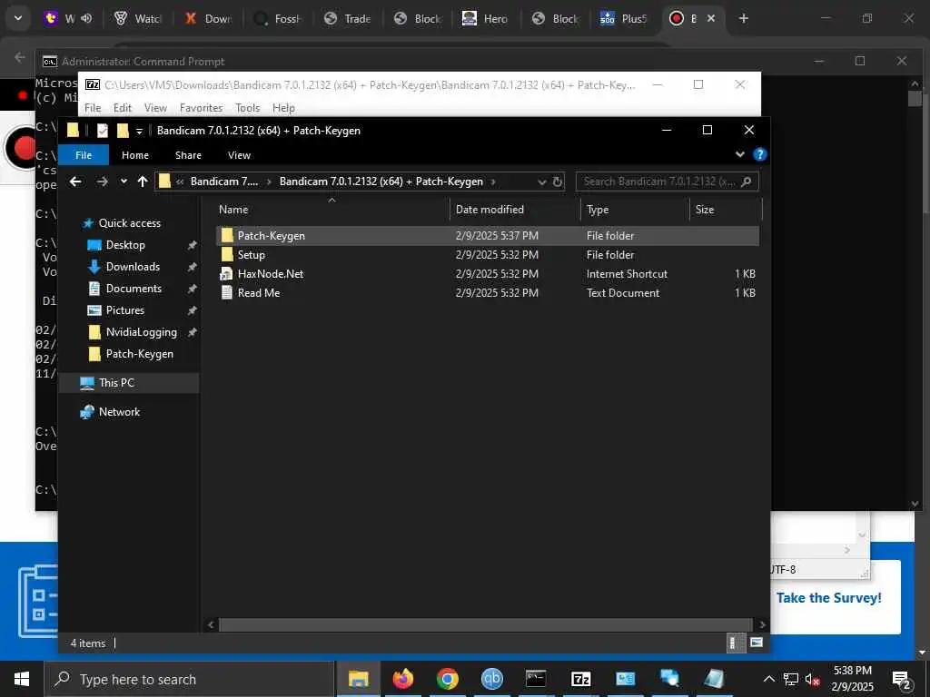Open the address bar history dropdown
Image resolution: width=930 pixels, height=697 pixels.
(x=541, y=182)
